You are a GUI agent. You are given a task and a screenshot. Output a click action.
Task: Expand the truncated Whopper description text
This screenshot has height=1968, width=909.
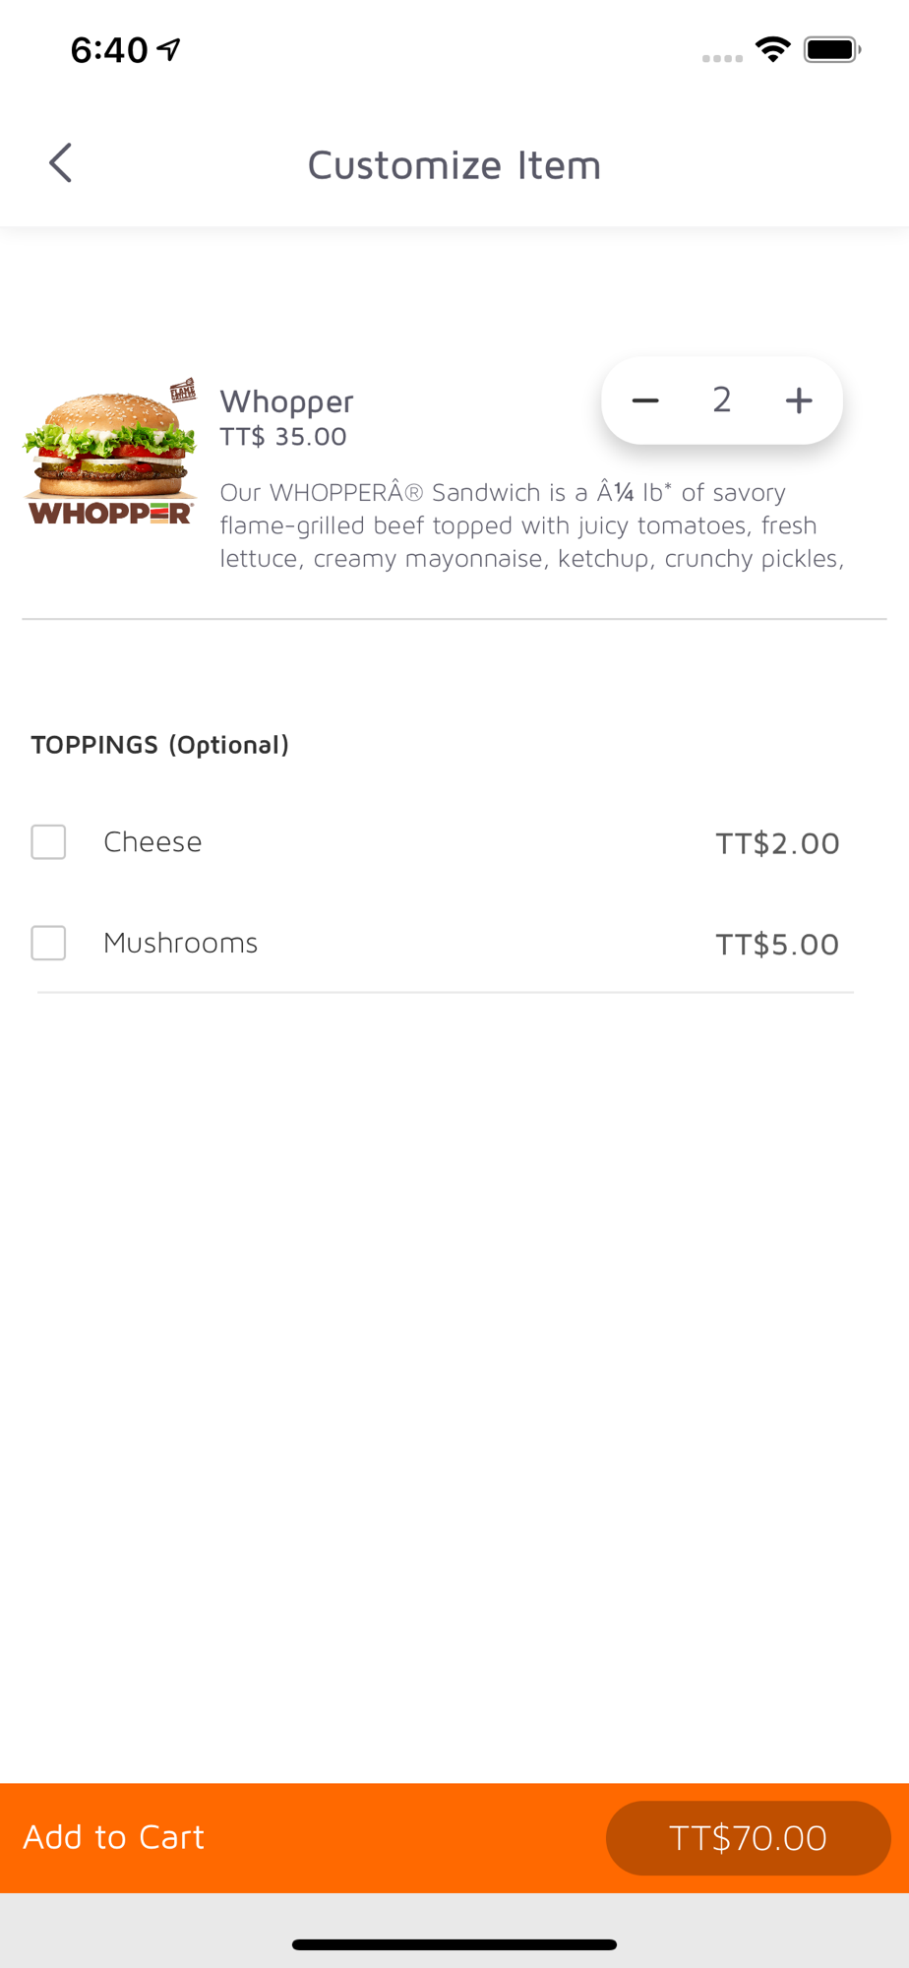pyautogui.click(x=532, y=525)
